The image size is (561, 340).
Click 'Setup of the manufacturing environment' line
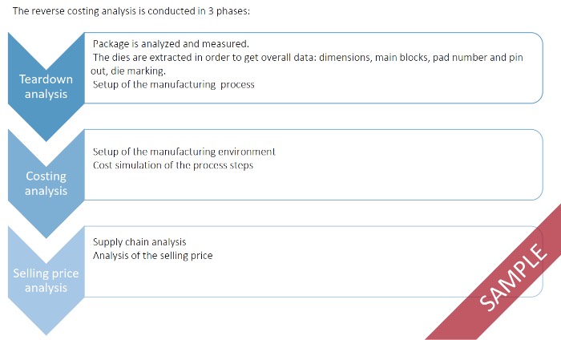pos(184,152)
